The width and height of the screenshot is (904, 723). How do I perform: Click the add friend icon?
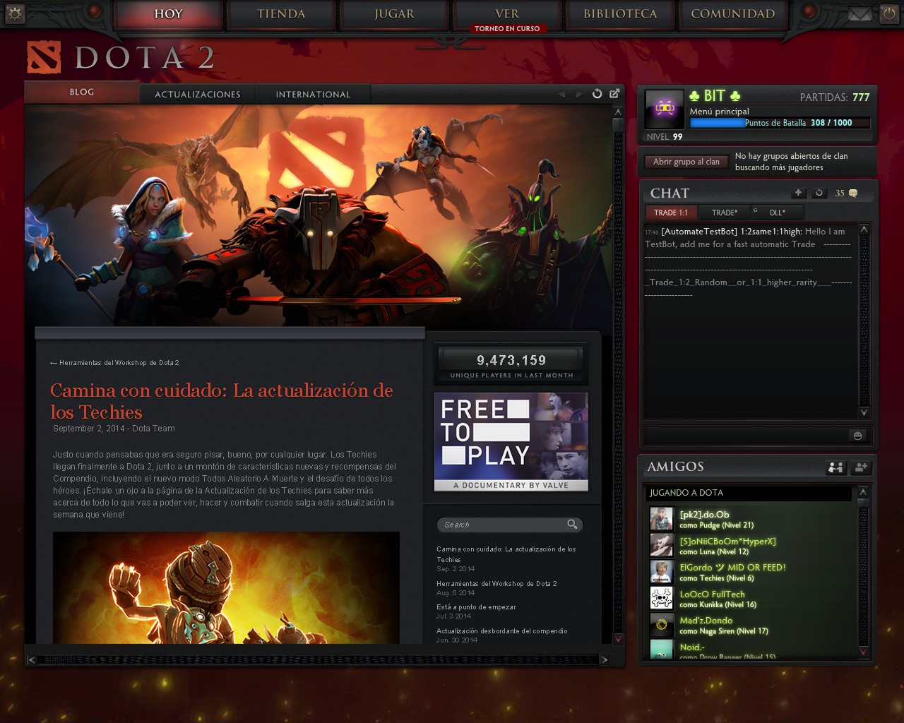pos(861,467)
